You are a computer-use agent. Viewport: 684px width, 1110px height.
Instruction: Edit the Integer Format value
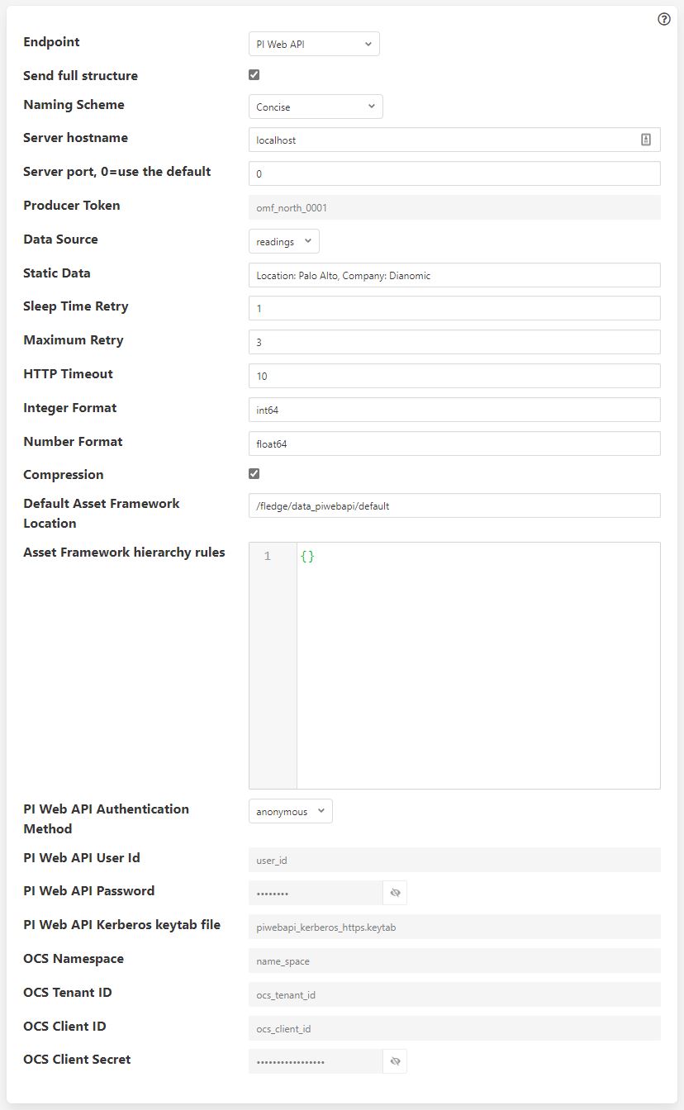tap(454, 410)
